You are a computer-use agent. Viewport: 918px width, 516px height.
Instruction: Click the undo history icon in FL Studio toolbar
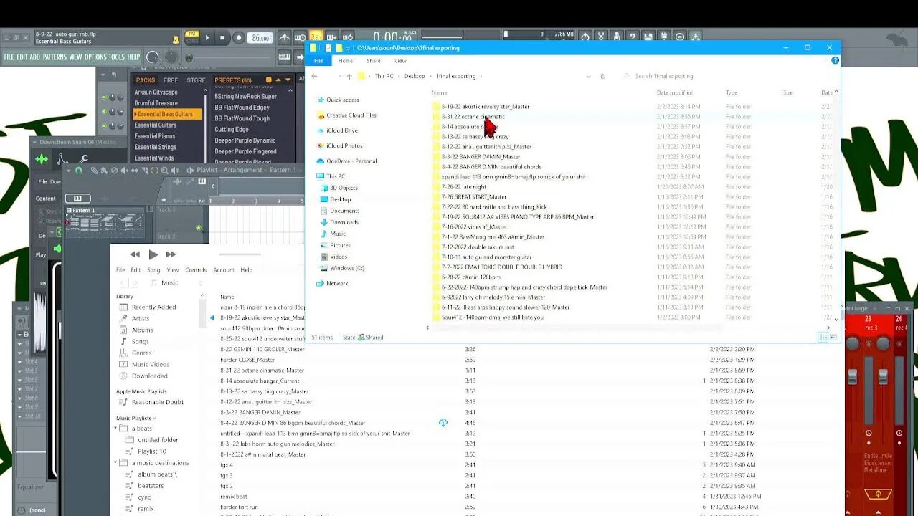[585, 37]
